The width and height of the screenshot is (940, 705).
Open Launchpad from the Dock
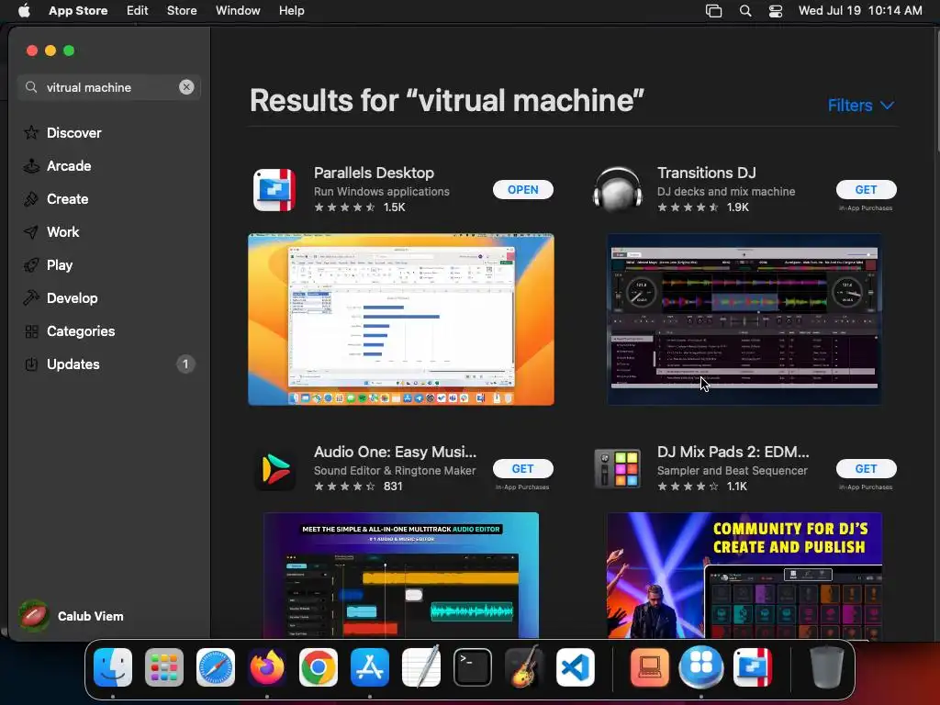click(164, 667)
